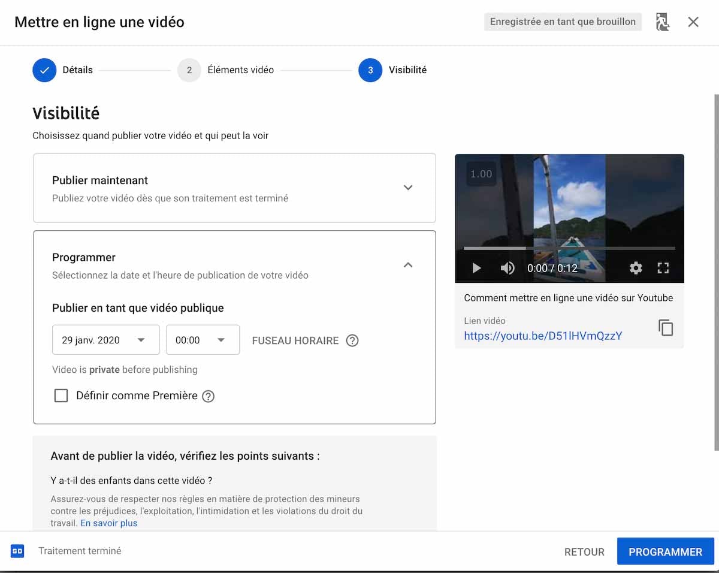Viewport: 719px width, 573px height.
Task: Expand the Publier maintenant section
Action: point(408,188)
